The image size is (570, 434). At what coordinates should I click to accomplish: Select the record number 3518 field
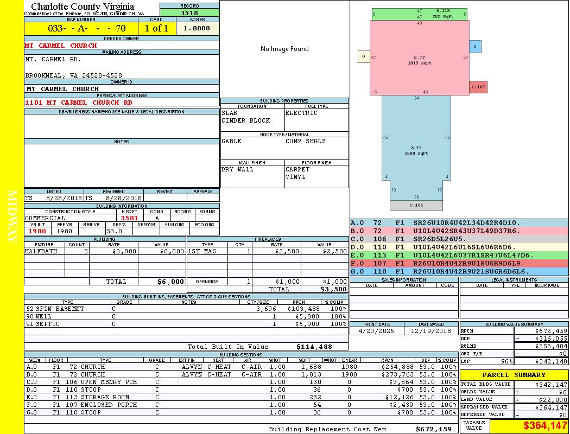[x=189, y=12]
